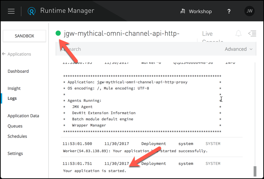Open the JW user avatar menu

tap(249, 11)
